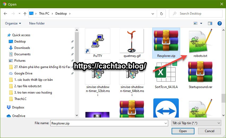This screenshot has height=138, width=226.
Task: Click the File name input field
Action: (x=107, y=123)
